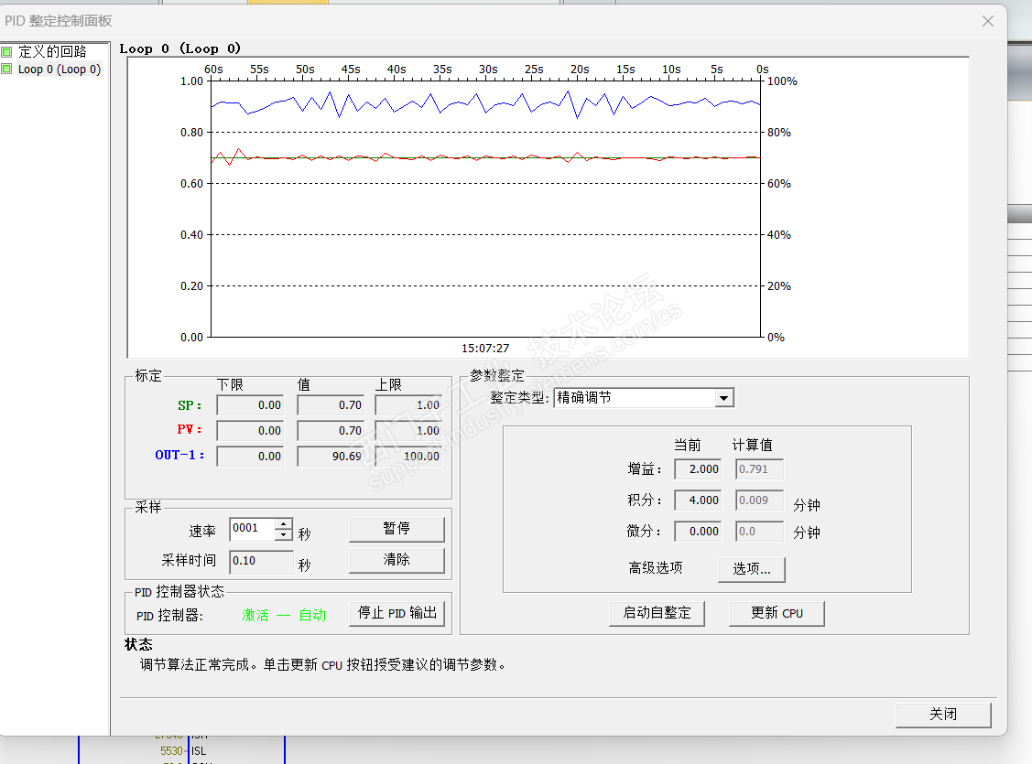Click OUT-1 upper limit field 100.00

point(408,457)
